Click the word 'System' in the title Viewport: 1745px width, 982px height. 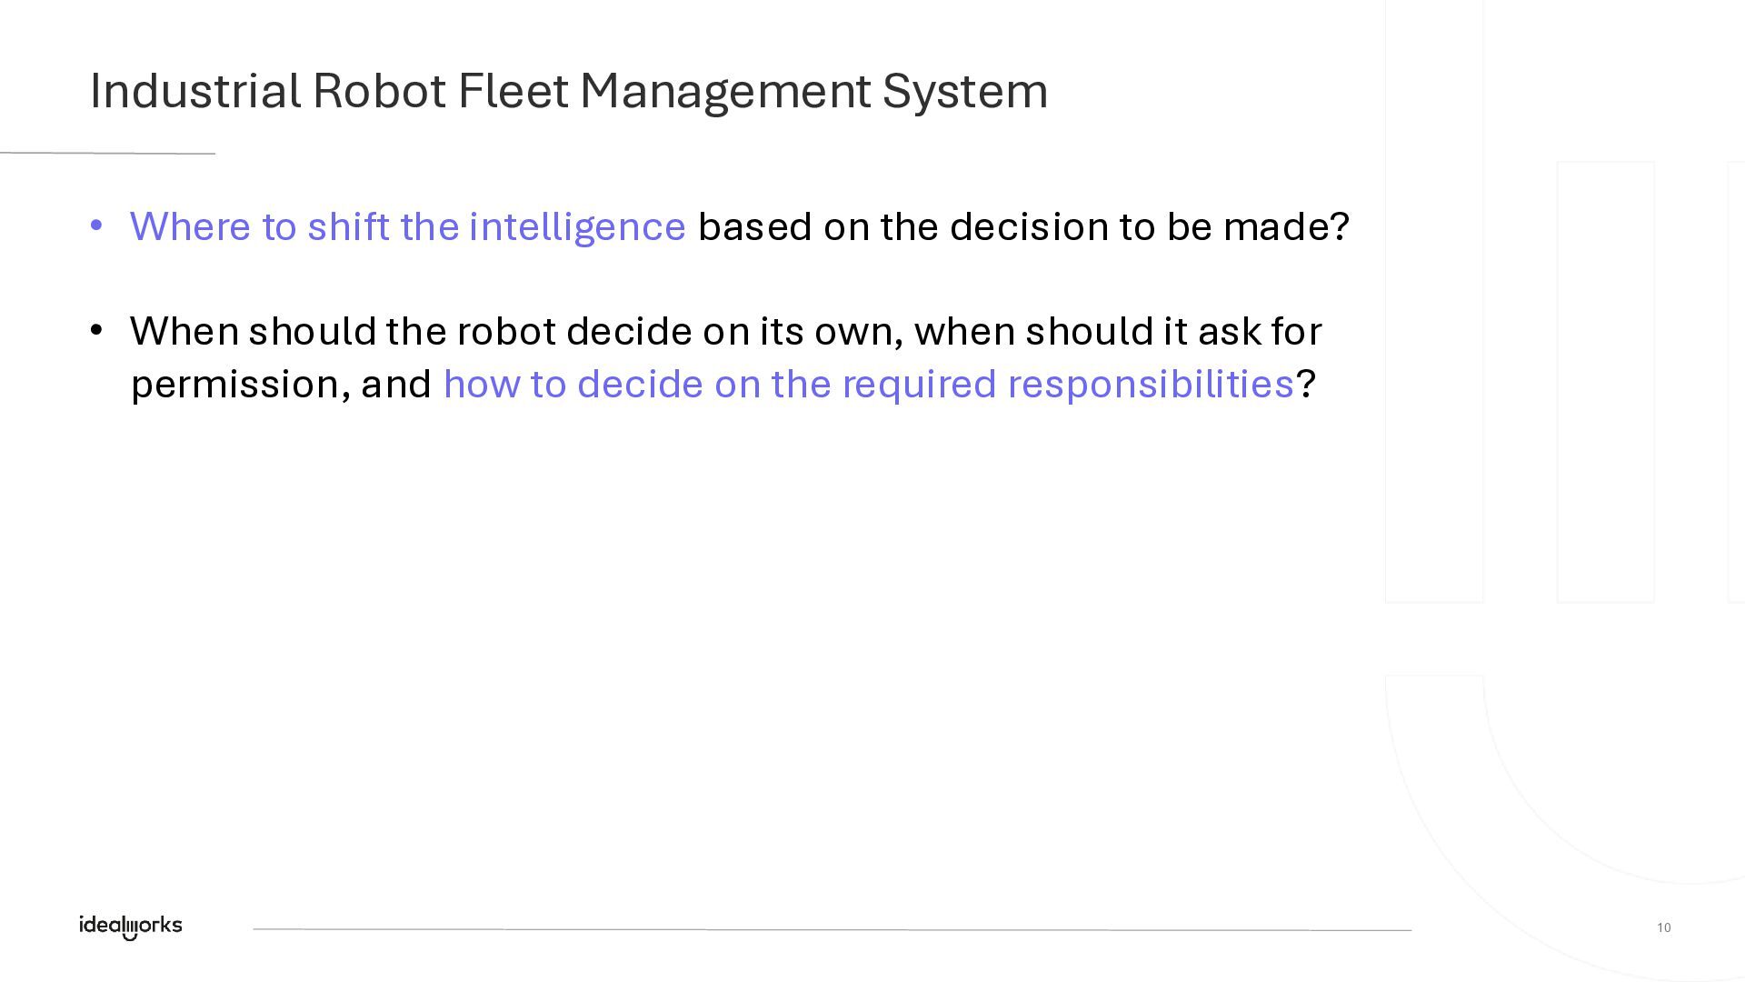tap(964, 91)
